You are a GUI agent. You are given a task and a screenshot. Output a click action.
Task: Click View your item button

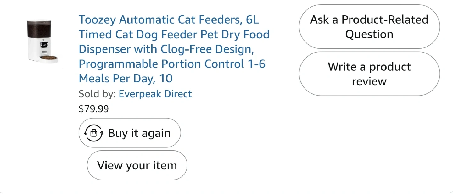coord(137,165)
